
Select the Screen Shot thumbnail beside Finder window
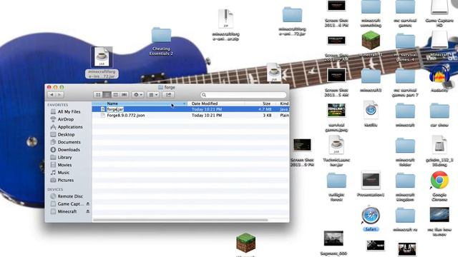click(x=302, y=145)
